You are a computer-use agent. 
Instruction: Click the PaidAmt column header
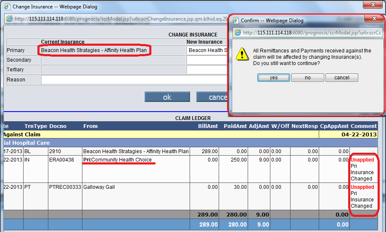click(235, 126)
